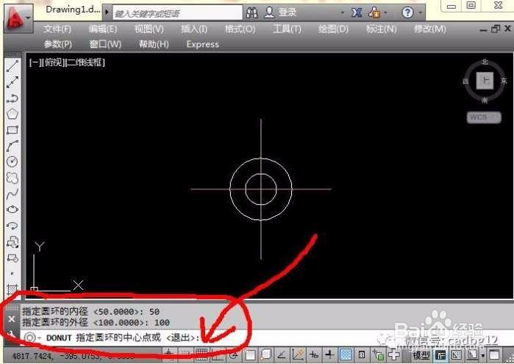This screenshot has height=364, width=514.
Task: Select the Circle tool
Action: 13,161
